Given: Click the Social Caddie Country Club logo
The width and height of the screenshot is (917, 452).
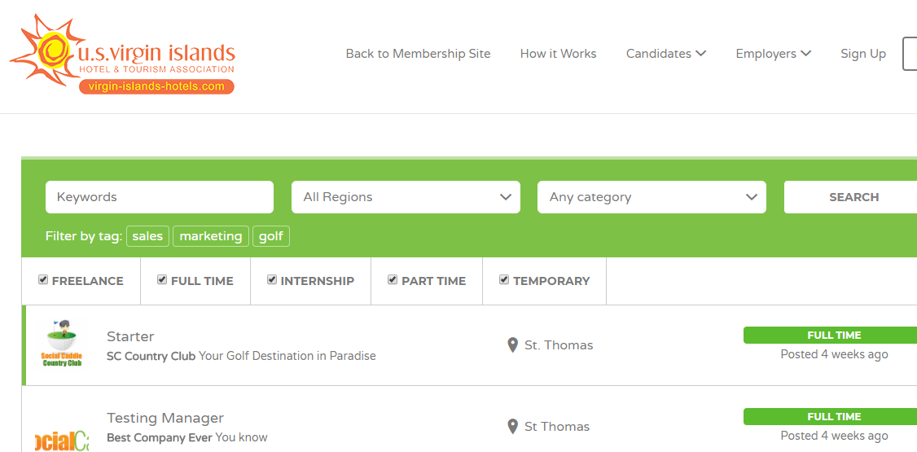Looking at the screenshot, I should tap(61, 344).
